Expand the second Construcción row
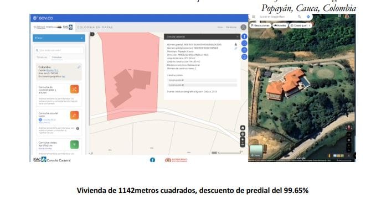The image size is (376, 204). pos(202,85)
